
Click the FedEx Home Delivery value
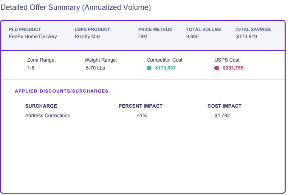coord(33,37)
